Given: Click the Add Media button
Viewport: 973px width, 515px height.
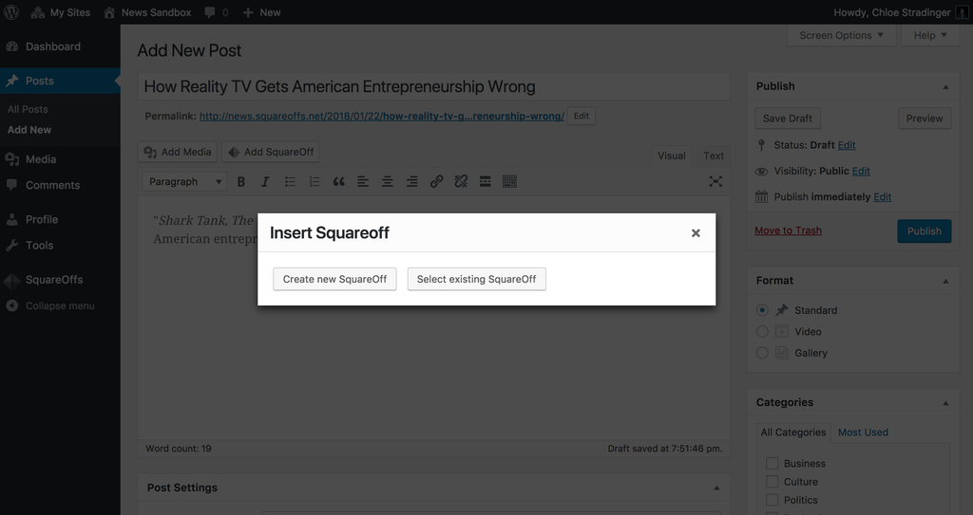Looking at the screenshot, I should pos(178,152).
